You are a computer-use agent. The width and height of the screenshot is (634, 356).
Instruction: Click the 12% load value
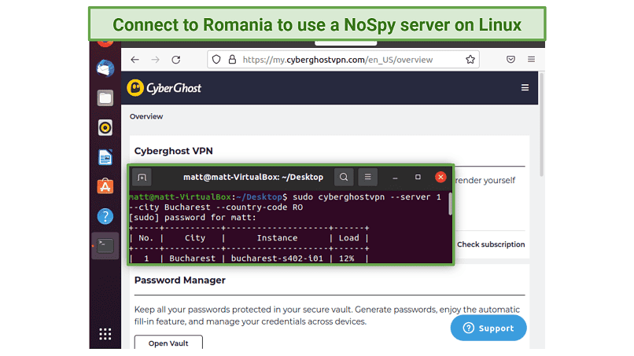pos(347,259)
